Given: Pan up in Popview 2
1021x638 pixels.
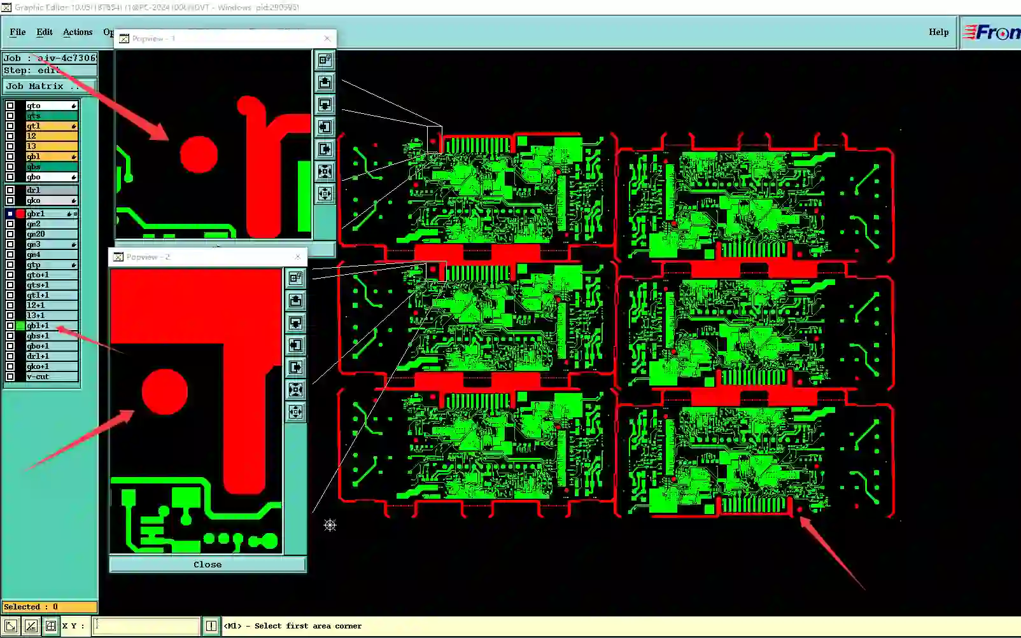Looking at the screenshot, I should coord(295,300).
